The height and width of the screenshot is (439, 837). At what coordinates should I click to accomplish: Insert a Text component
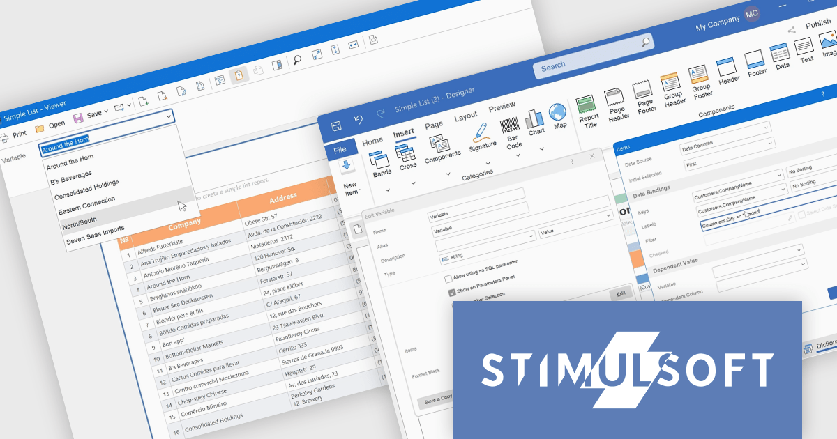(805, 49)
